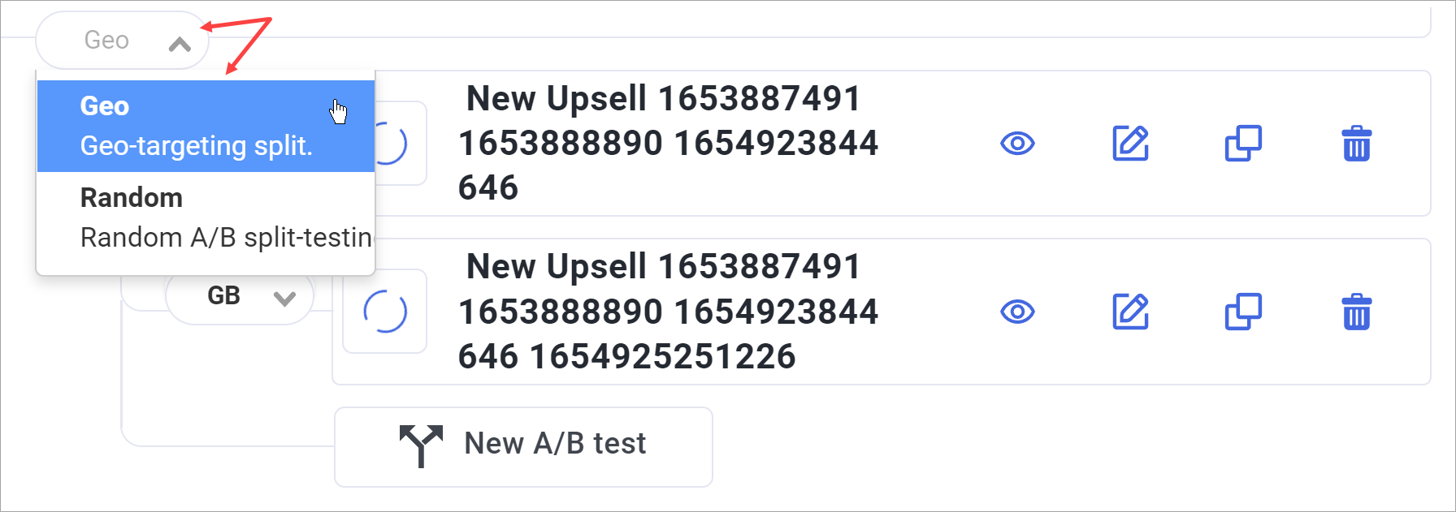Screen dimensions: 1456x512
Task: Edit the first New Upsell page
Action: 1130,144
